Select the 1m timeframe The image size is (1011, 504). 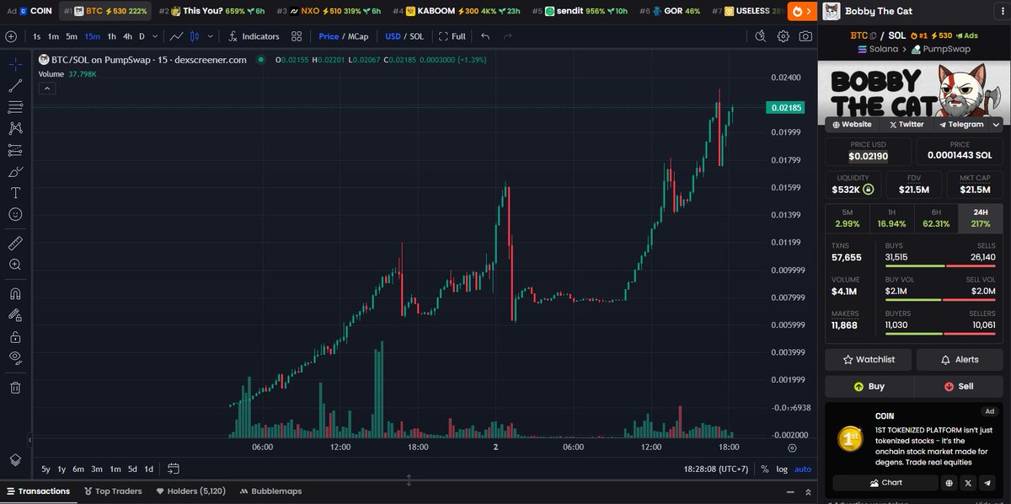click(53, 36)
